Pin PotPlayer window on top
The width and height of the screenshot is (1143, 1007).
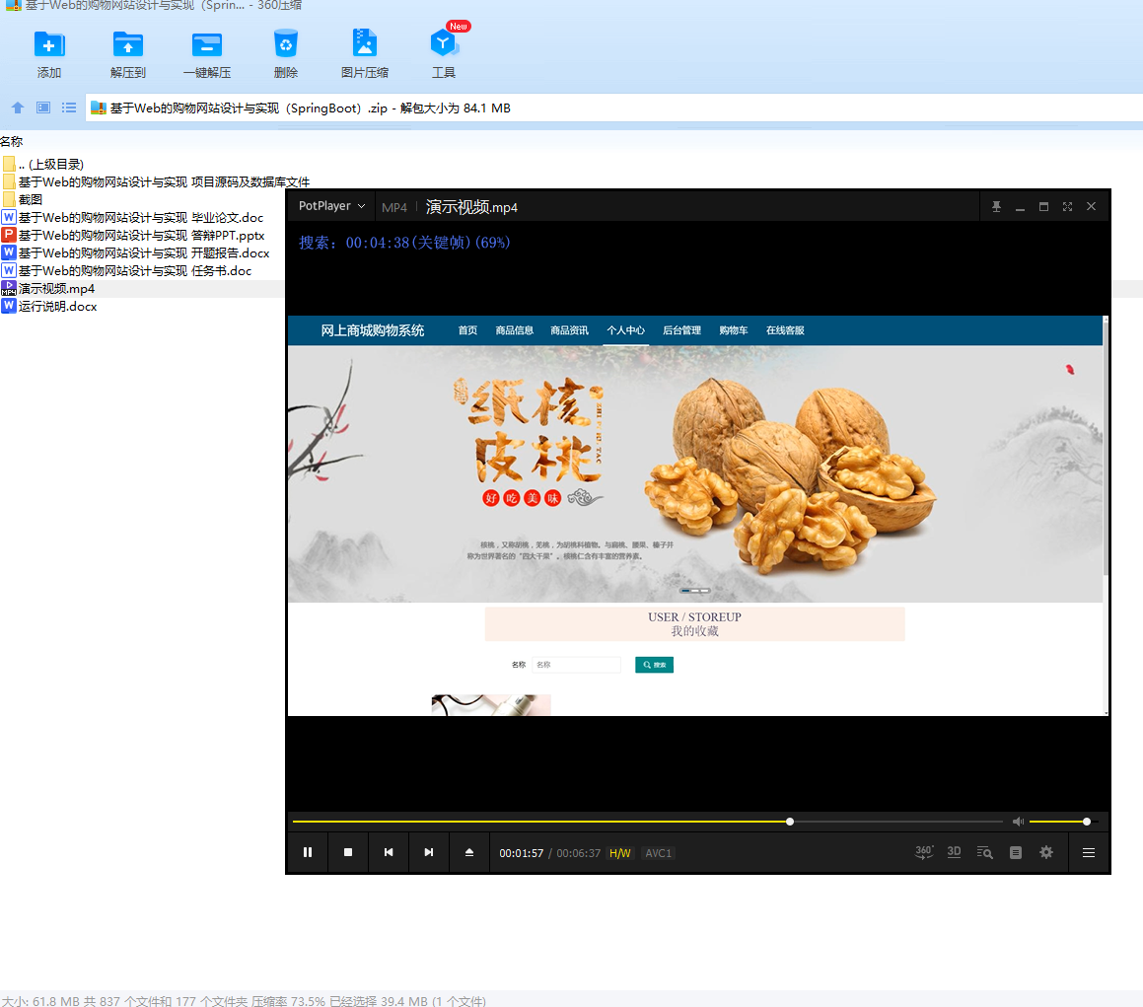(996, 207)
